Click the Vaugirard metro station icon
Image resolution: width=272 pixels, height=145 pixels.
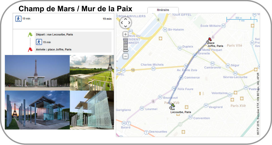[x=206, y=106]
